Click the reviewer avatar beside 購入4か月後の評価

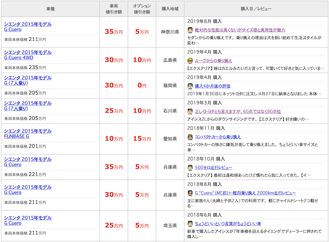pyautogui.click(x=190, y=86)
